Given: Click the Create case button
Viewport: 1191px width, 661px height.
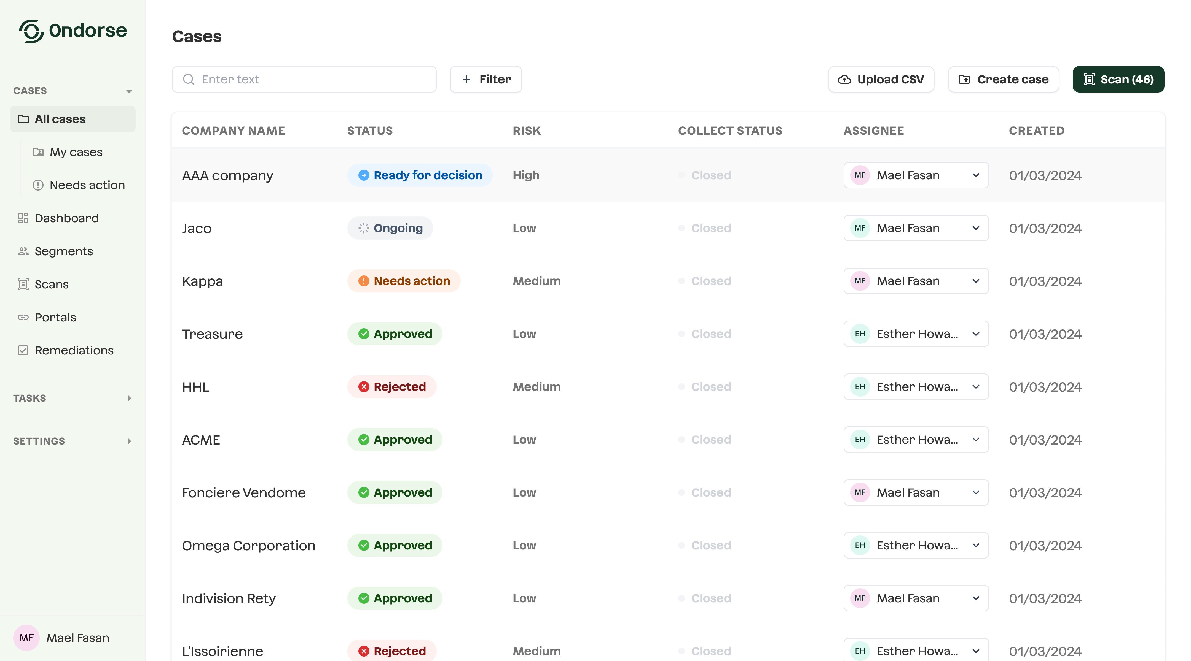Looking at the screenshot, I should (1003, 79).
